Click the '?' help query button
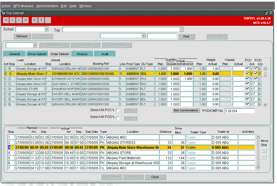The width and height of the screenshot is (277, 186). (41, 20)
